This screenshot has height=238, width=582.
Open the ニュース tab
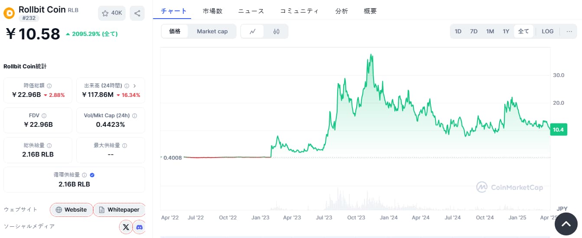pos(251,11)
